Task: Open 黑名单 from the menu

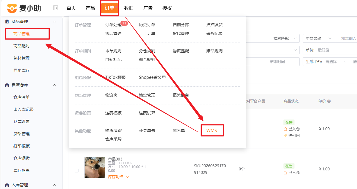Action: [x=179, y=131]
